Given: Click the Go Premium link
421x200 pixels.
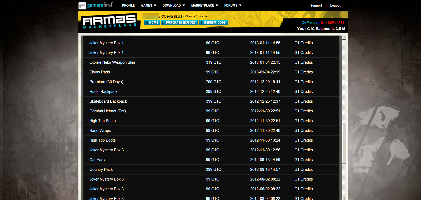Looking at the screenshot, I should click(x=311, y=23).
